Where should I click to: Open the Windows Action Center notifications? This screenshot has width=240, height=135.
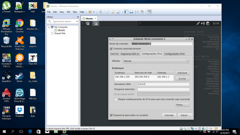(x=235, y=131)
